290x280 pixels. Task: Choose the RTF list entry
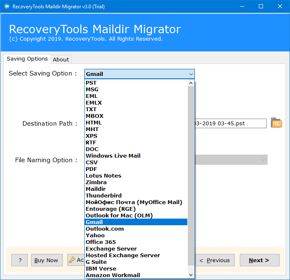(x=136, y=143)
